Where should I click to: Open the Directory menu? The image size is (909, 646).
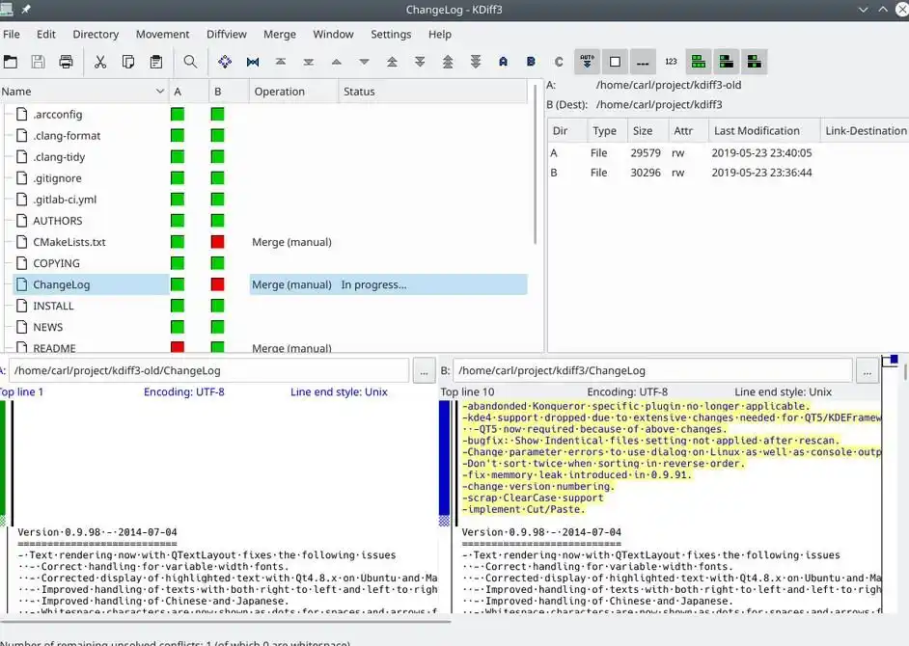pyautogui.click(x=96, y=34)
